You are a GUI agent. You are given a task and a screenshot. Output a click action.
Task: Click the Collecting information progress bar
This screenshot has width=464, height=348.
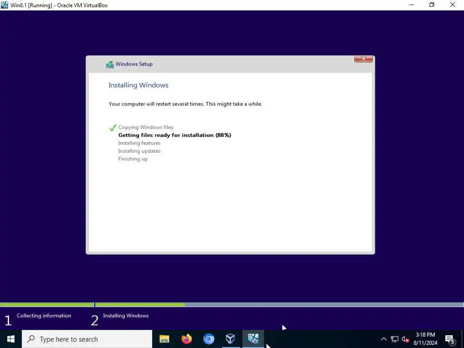pyautogui.click(x=47, y=304)
